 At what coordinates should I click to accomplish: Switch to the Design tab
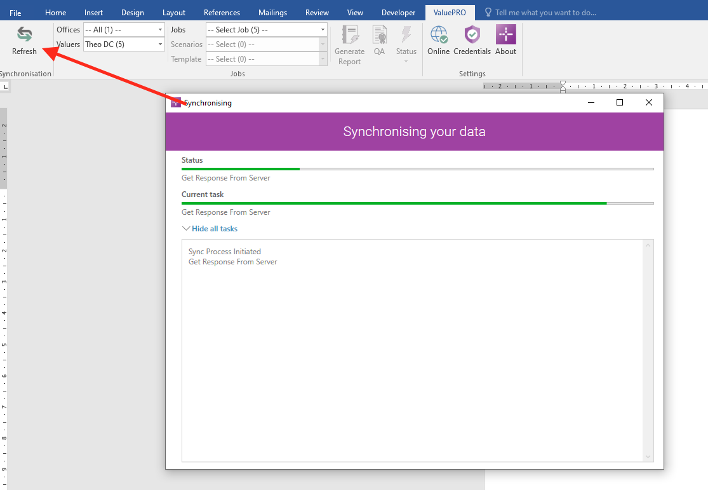coord(132,13)
